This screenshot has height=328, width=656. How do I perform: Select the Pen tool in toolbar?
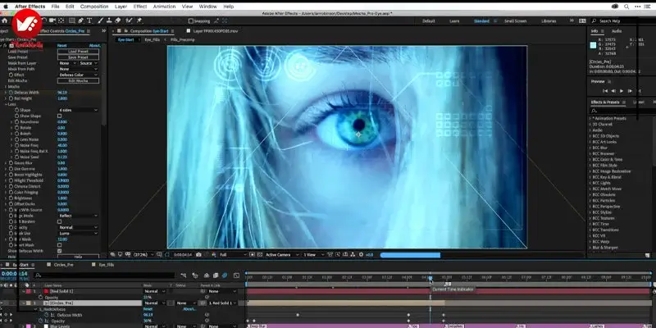coord(80,20)
